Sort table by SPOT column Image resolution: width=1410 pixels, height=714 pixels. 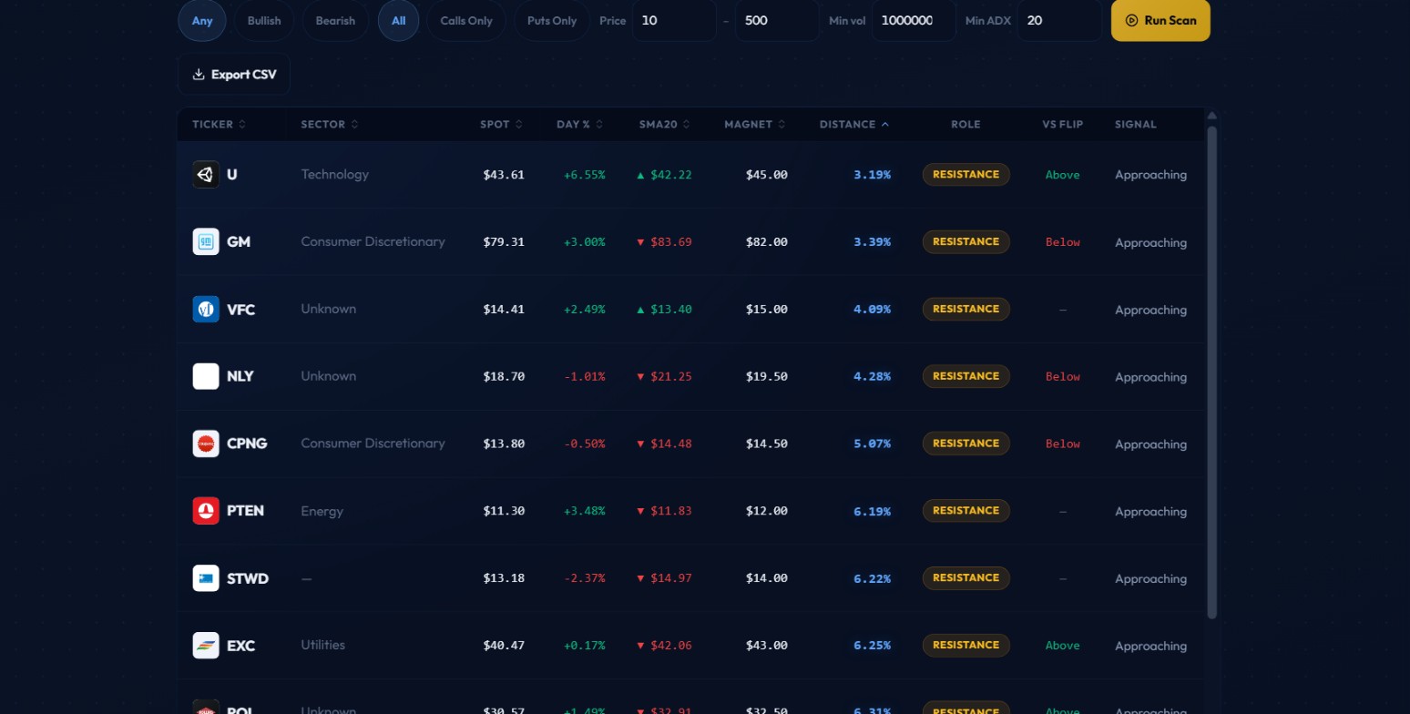pos(501,124)
